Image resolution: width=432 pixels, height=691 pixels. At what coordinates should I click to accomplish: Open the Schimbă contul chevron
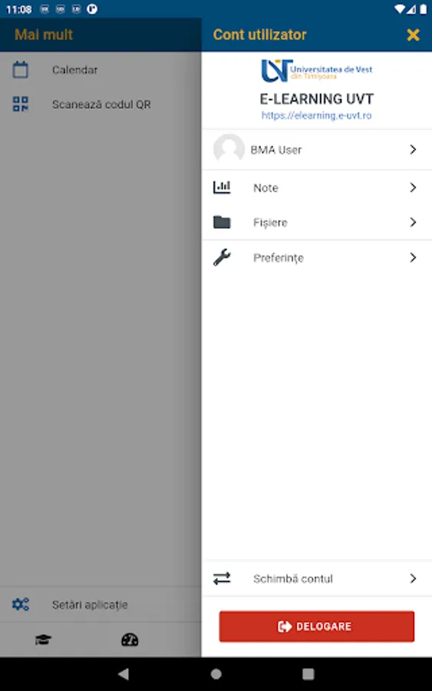point(413,578)
